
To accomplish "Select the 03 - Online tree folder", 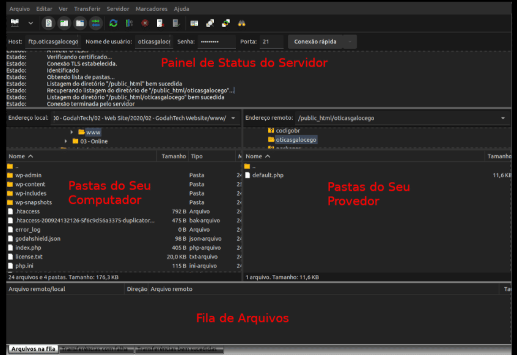I will coord(90,141).
